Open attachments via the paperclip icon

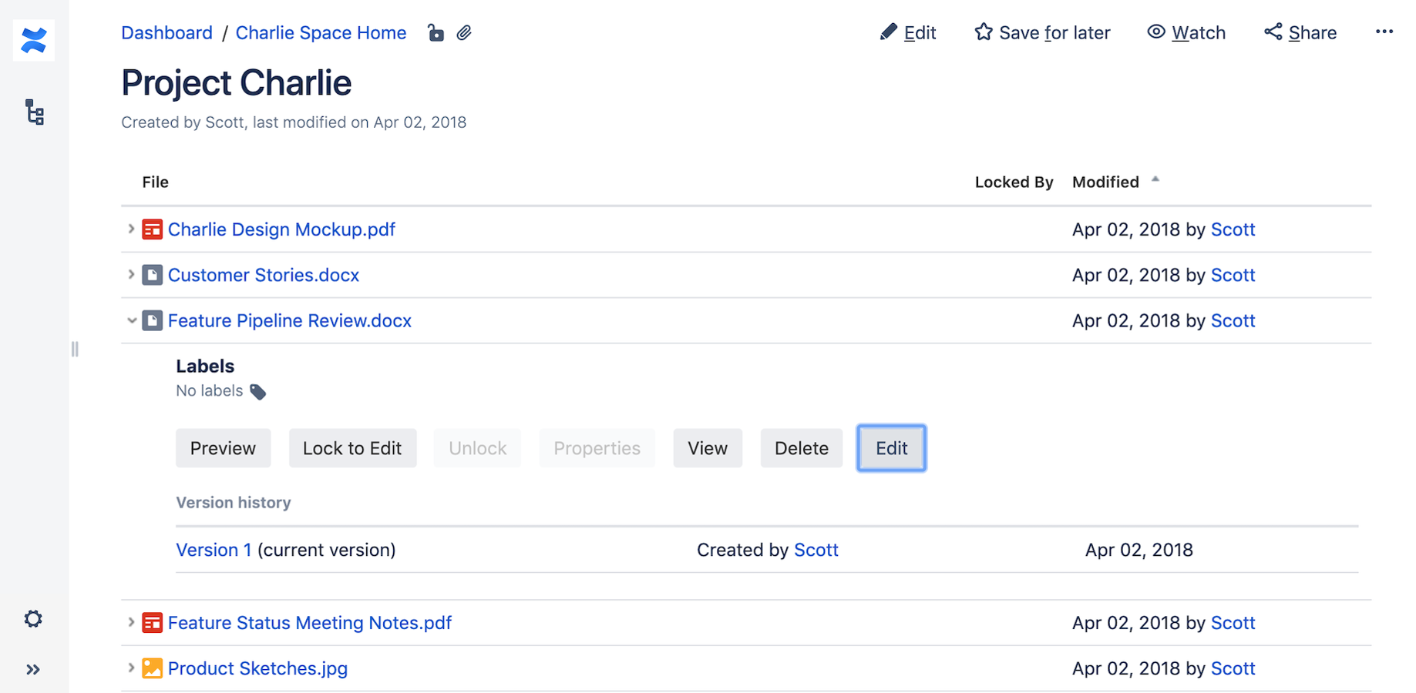coord(465,33)
